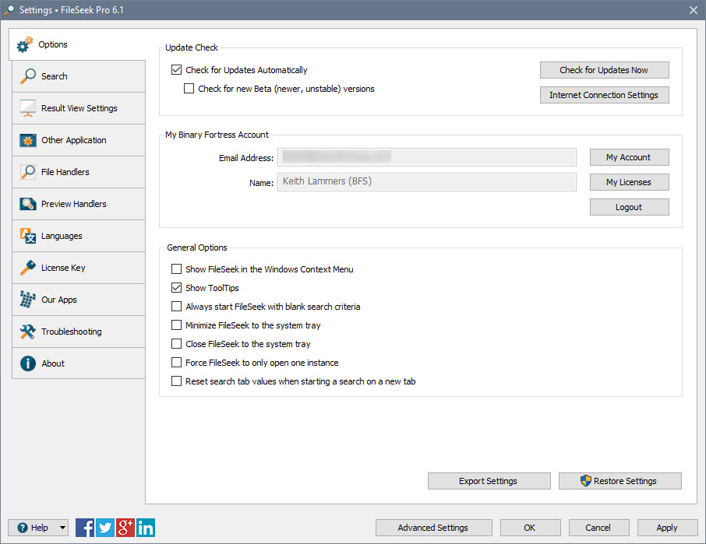Enable Check for new Beta versions
The height and width of the screenshot is (544, 706).
point(189,89)
